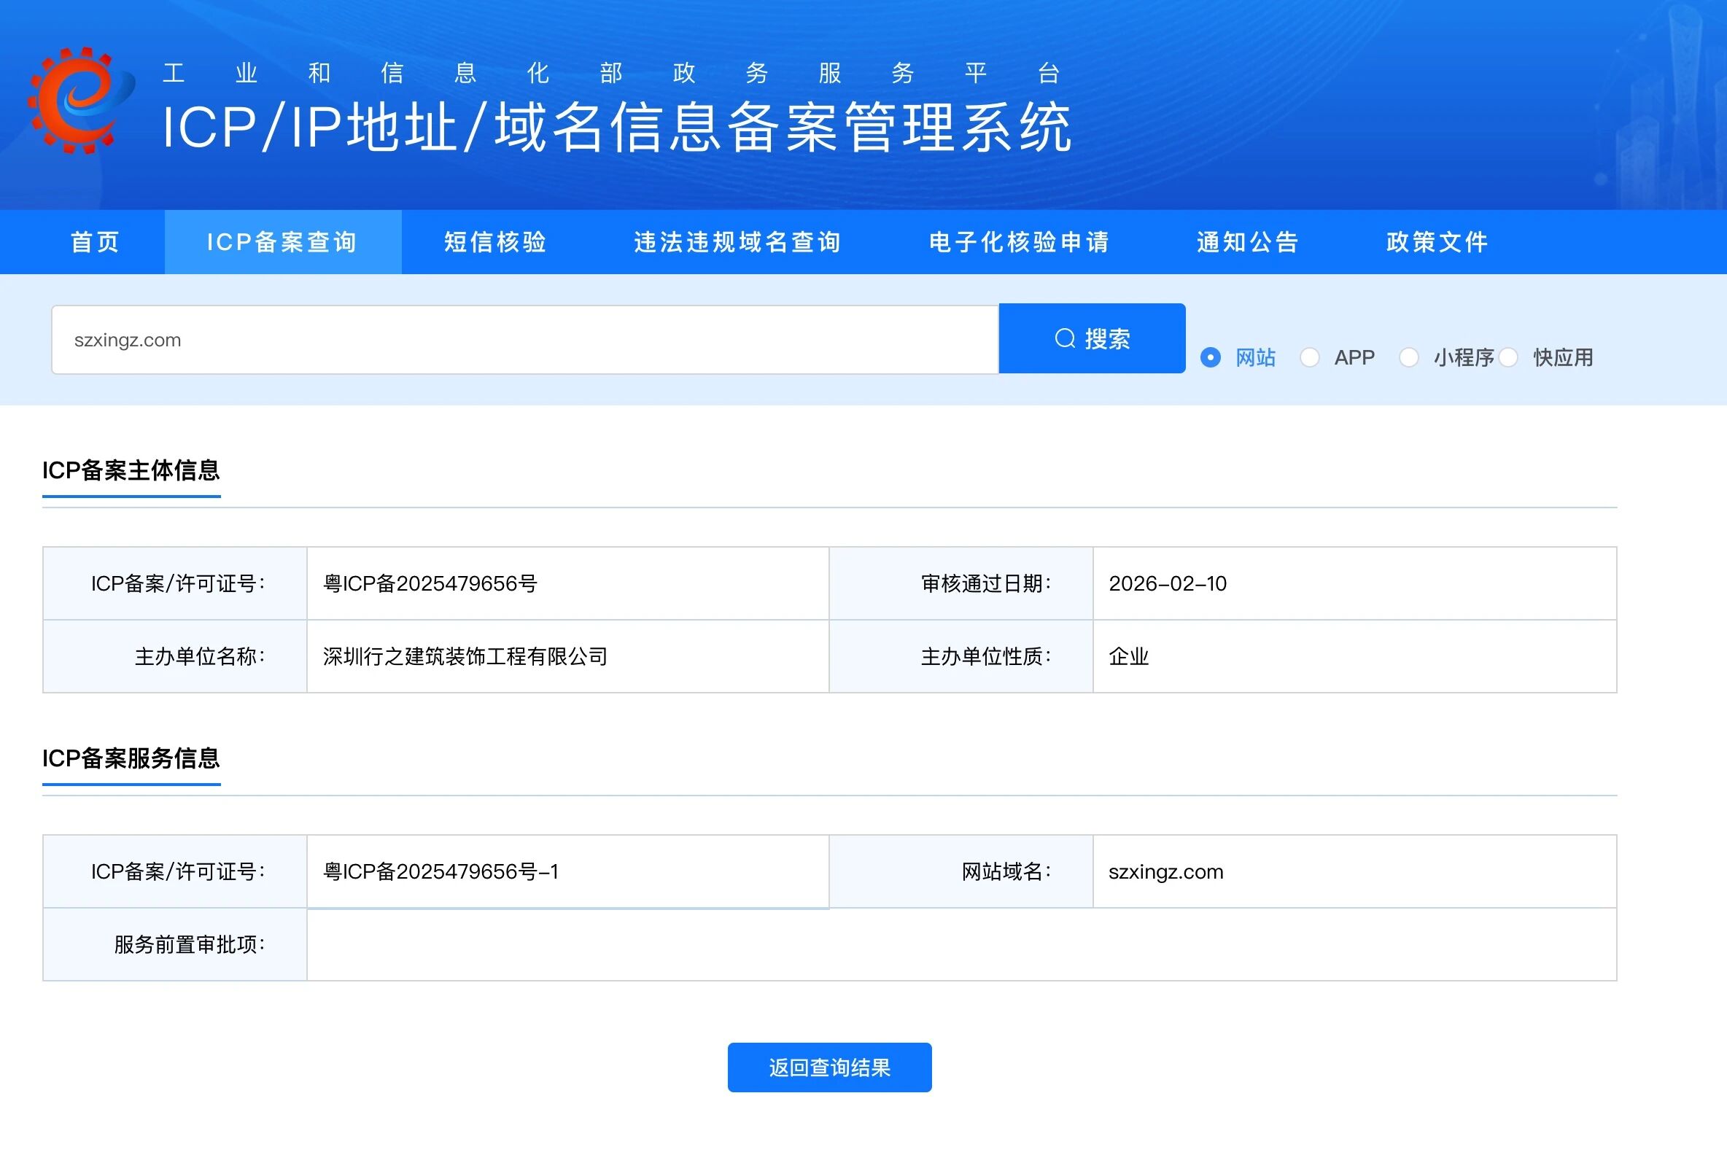Go to 短信核验 menu item
The height and width of the screenshot is (1155, 1727).
pos(495,242)
